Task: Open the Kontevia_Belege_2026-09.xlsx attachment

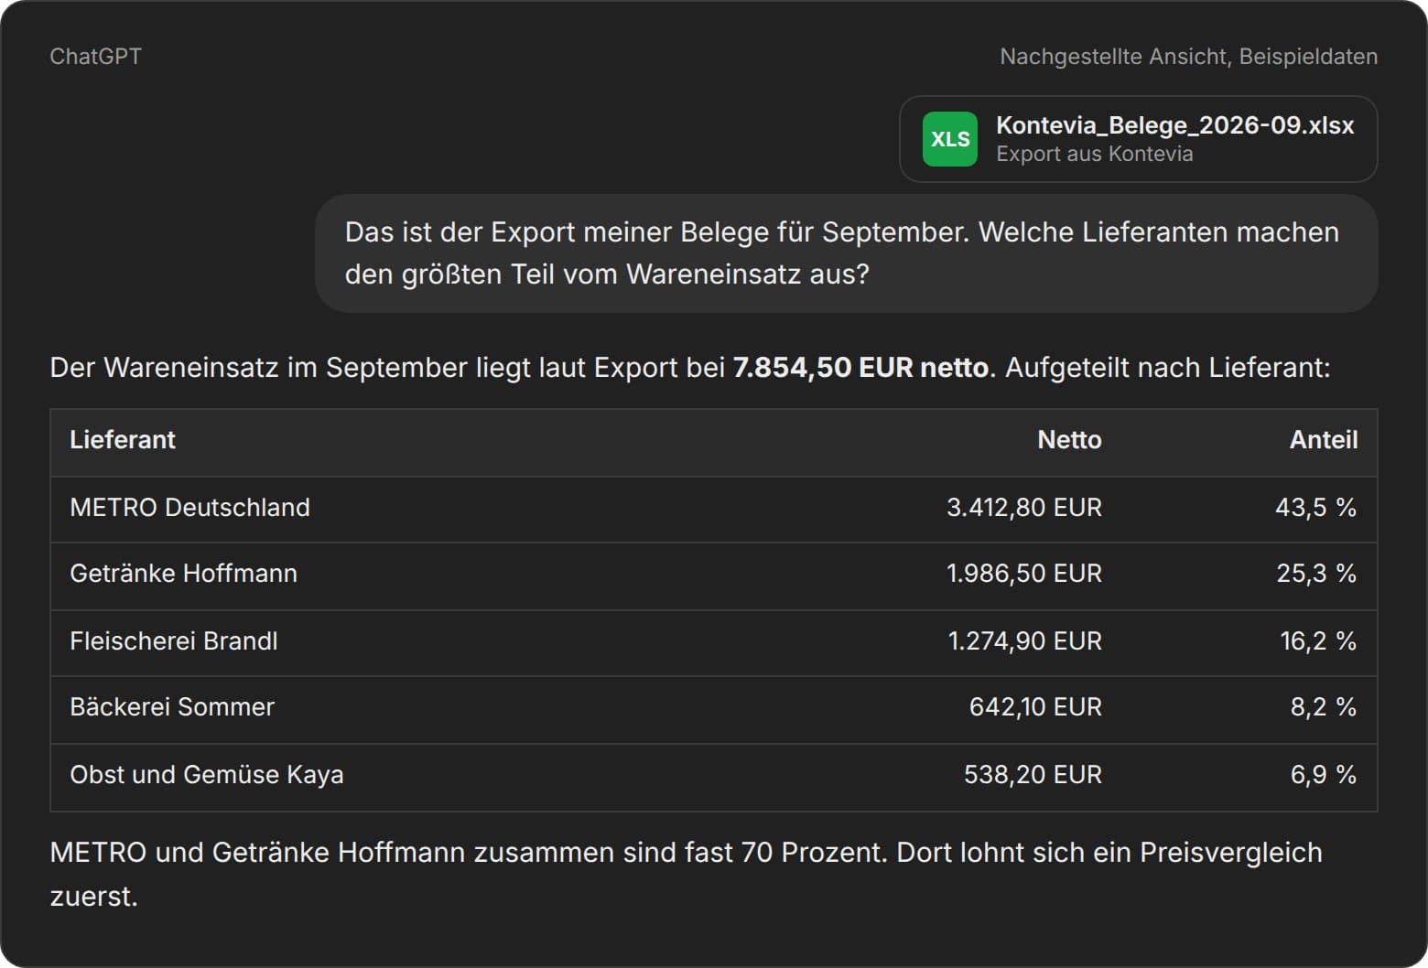Action: pos(1138,139)
